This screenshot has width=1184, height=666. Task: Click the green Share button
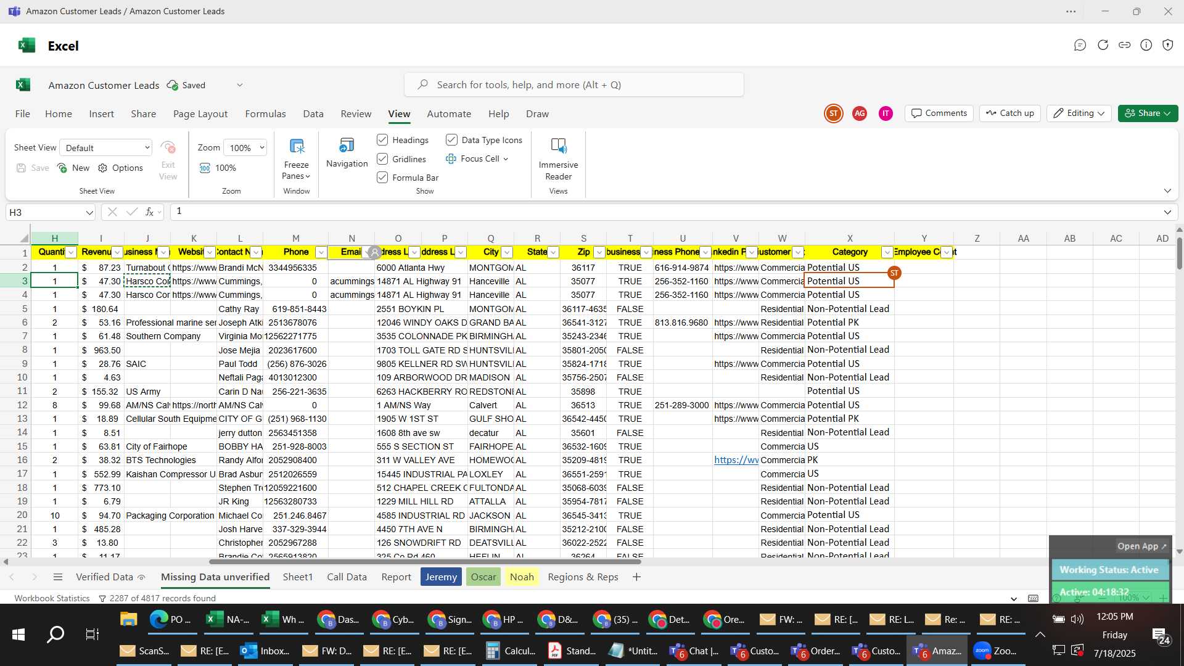tap(1148, 113)
